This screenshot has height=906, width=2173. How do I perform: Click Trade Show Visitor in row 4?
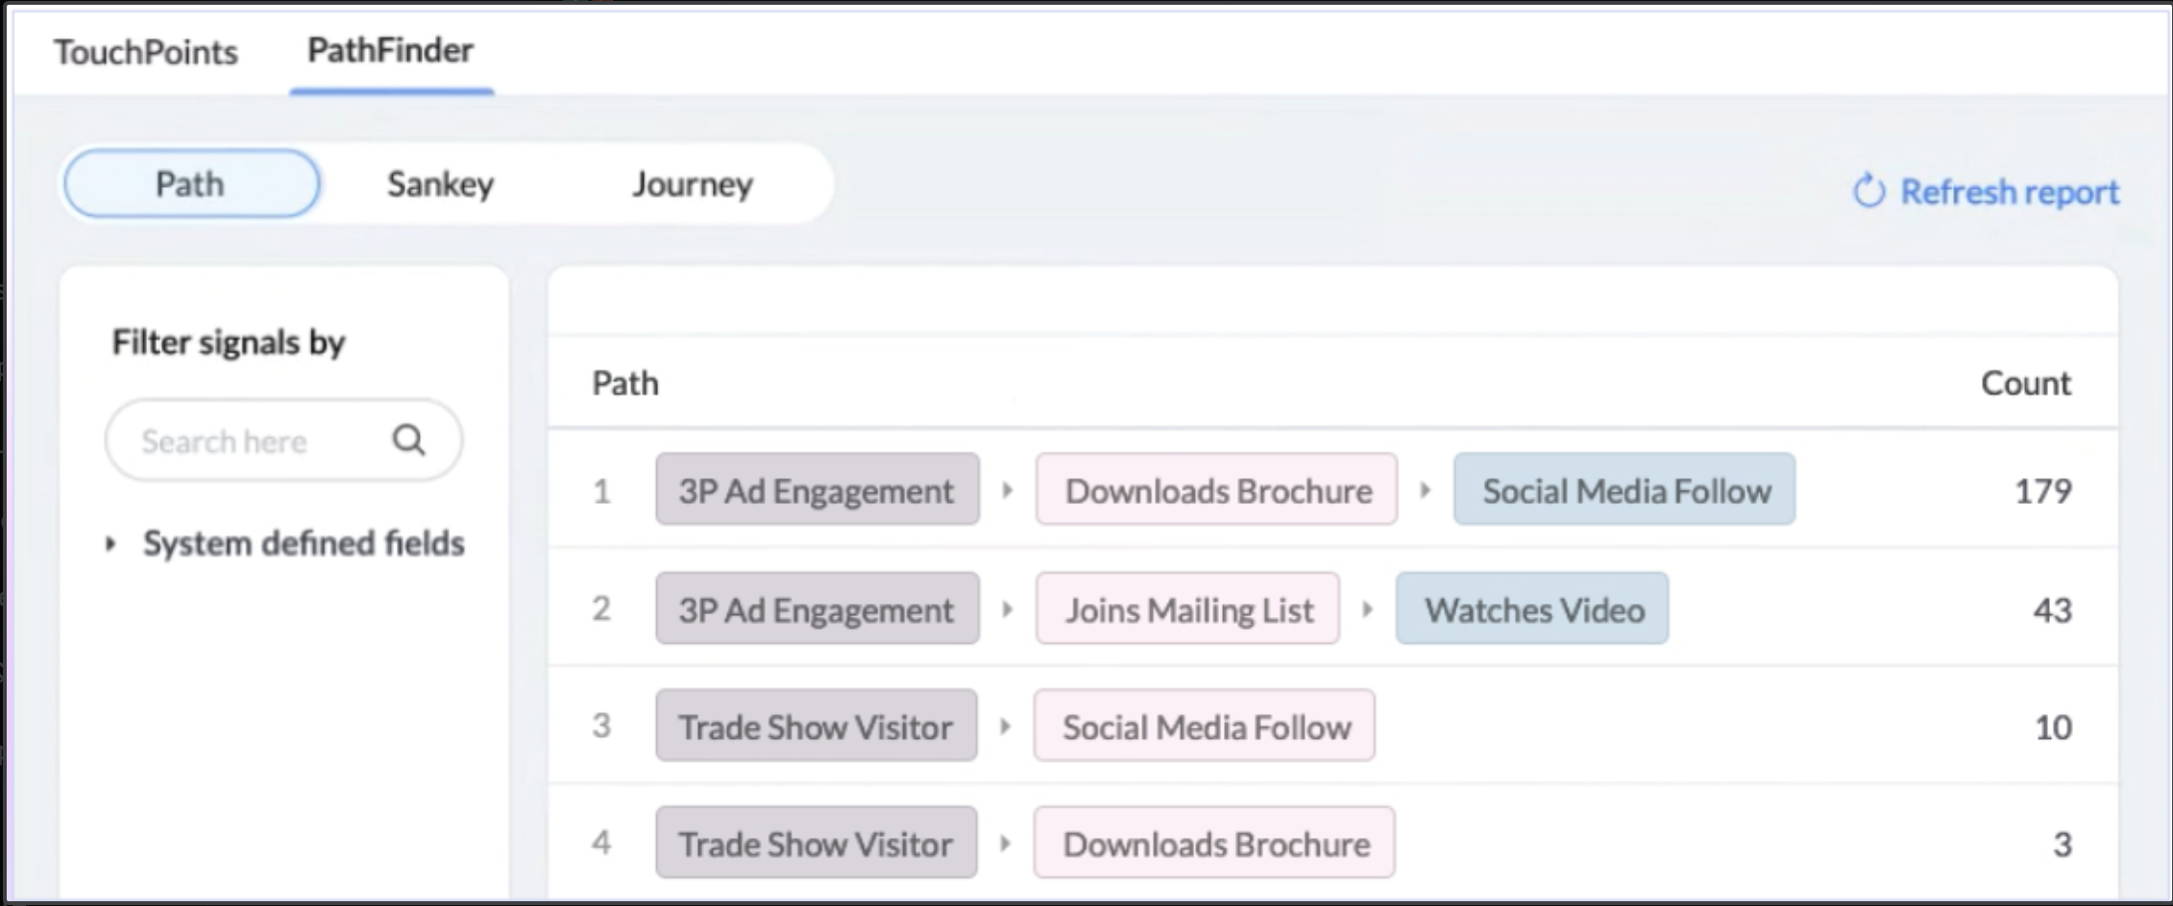click(817, 843)
